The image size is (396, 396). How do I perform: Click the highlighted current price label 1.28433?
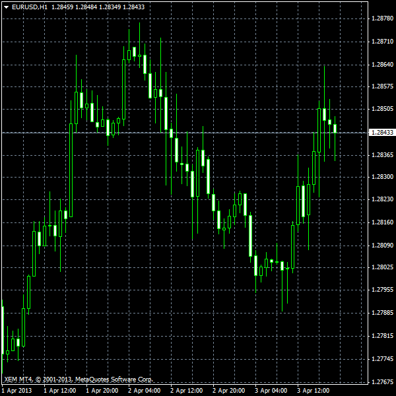tap(383, 133)
